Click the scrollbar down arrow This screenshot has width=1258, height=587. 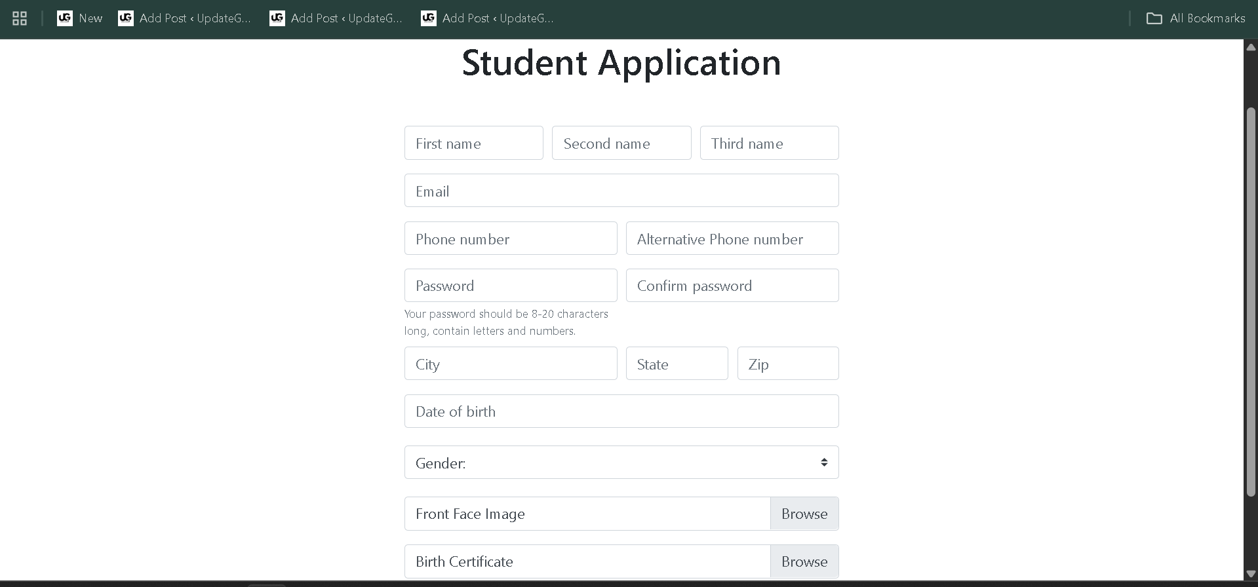[1251, 574]
